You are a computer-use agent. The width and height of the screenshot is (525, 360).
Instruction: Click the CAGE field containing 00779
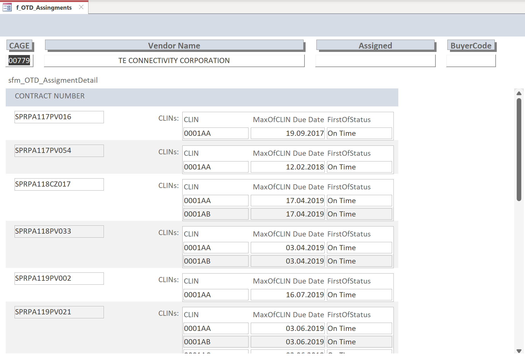pos(19,60)
